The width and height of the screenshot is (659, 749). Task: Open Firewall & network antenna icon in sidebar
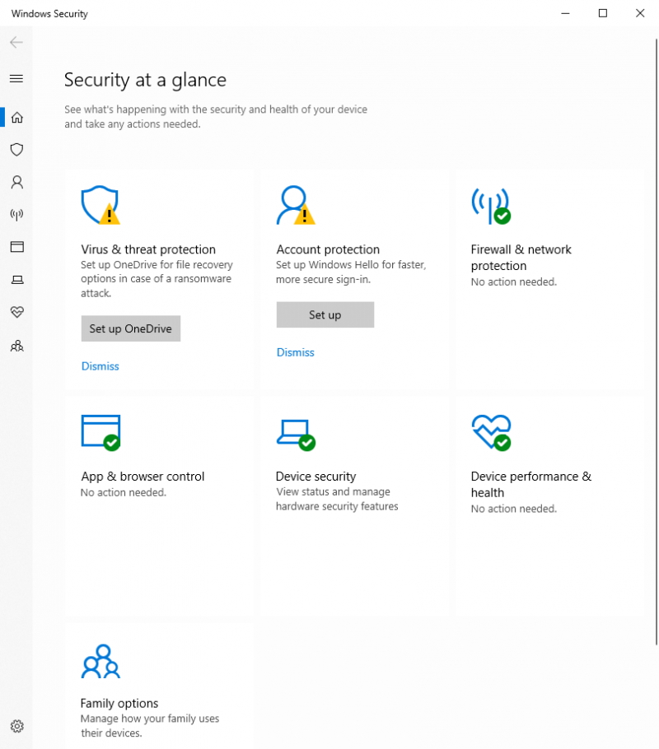click(17, 215)
